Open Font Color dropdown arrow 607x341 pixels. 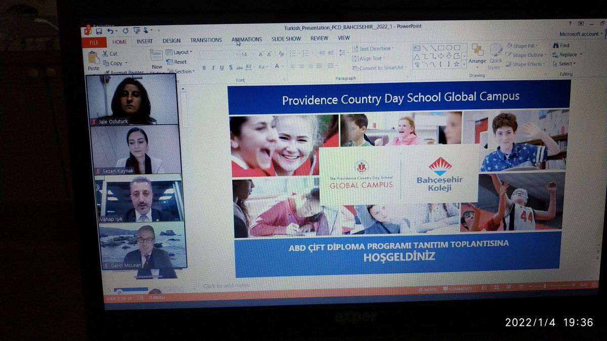pos(283,66)
